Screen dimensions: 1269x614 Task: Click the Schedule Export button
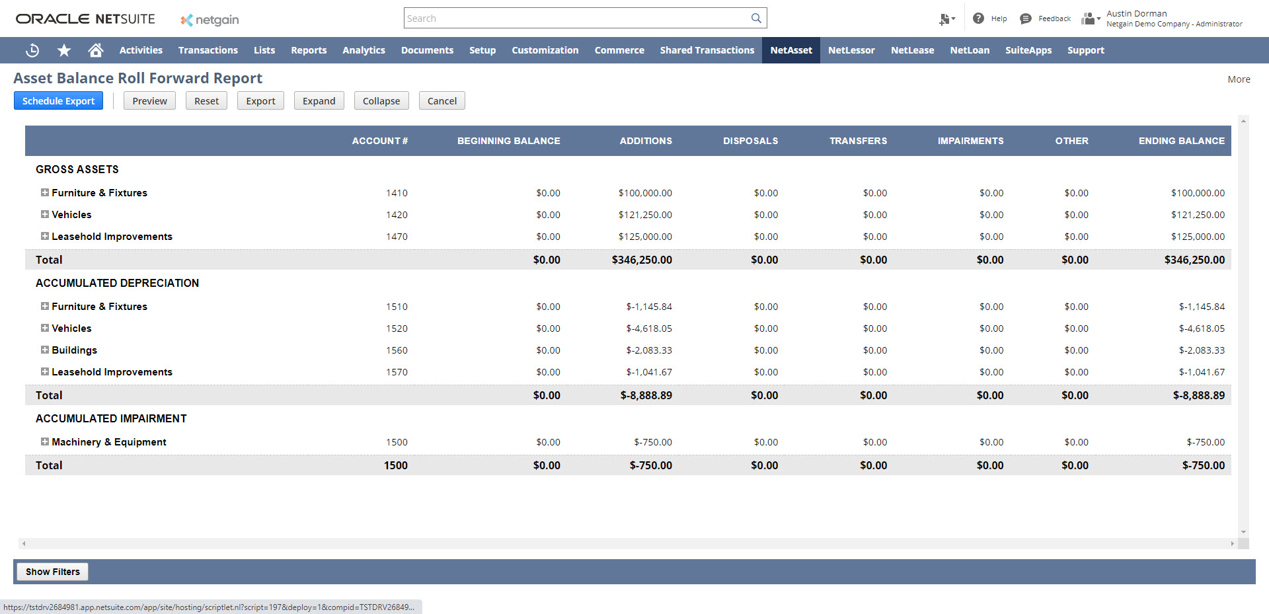coord(58,100)
